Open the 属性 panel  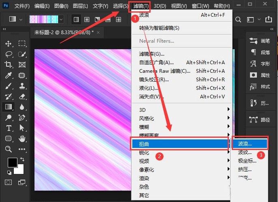[260, 75]
